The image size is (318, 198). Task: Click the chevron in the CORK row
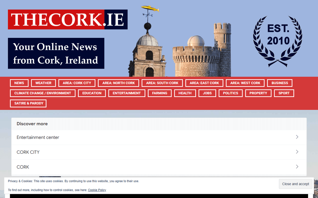coord(297,167)
